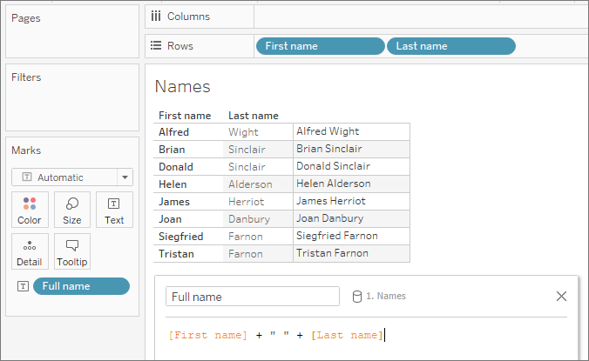
Task: Click the First name column header
Action: click(x=185, y=116)
